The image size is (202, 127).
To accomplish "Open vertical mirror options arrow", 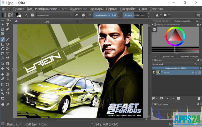I will 169,15.
